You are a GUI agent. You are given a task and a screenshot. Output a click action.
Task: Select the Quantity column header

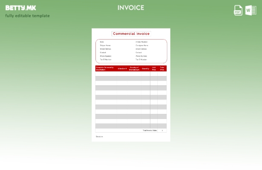click(x=146, y=68)
